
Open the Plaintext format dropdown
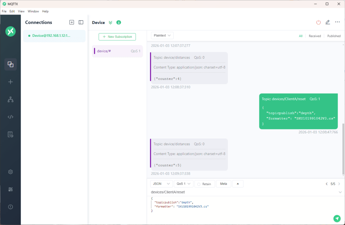coord(162,35)
